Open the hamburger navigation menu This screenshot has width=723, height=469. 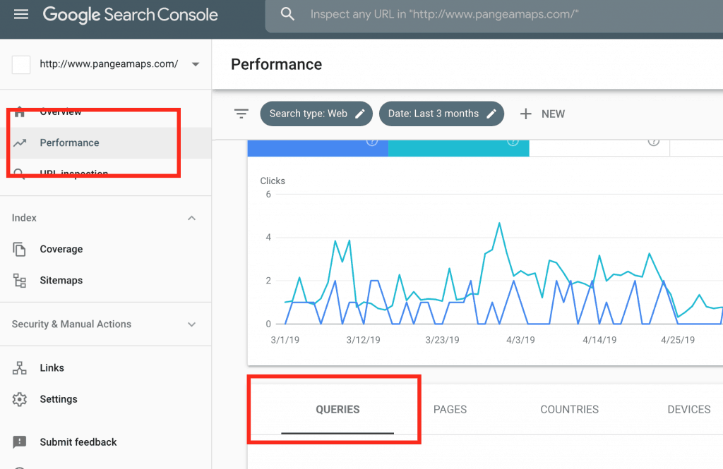[21, 14]
